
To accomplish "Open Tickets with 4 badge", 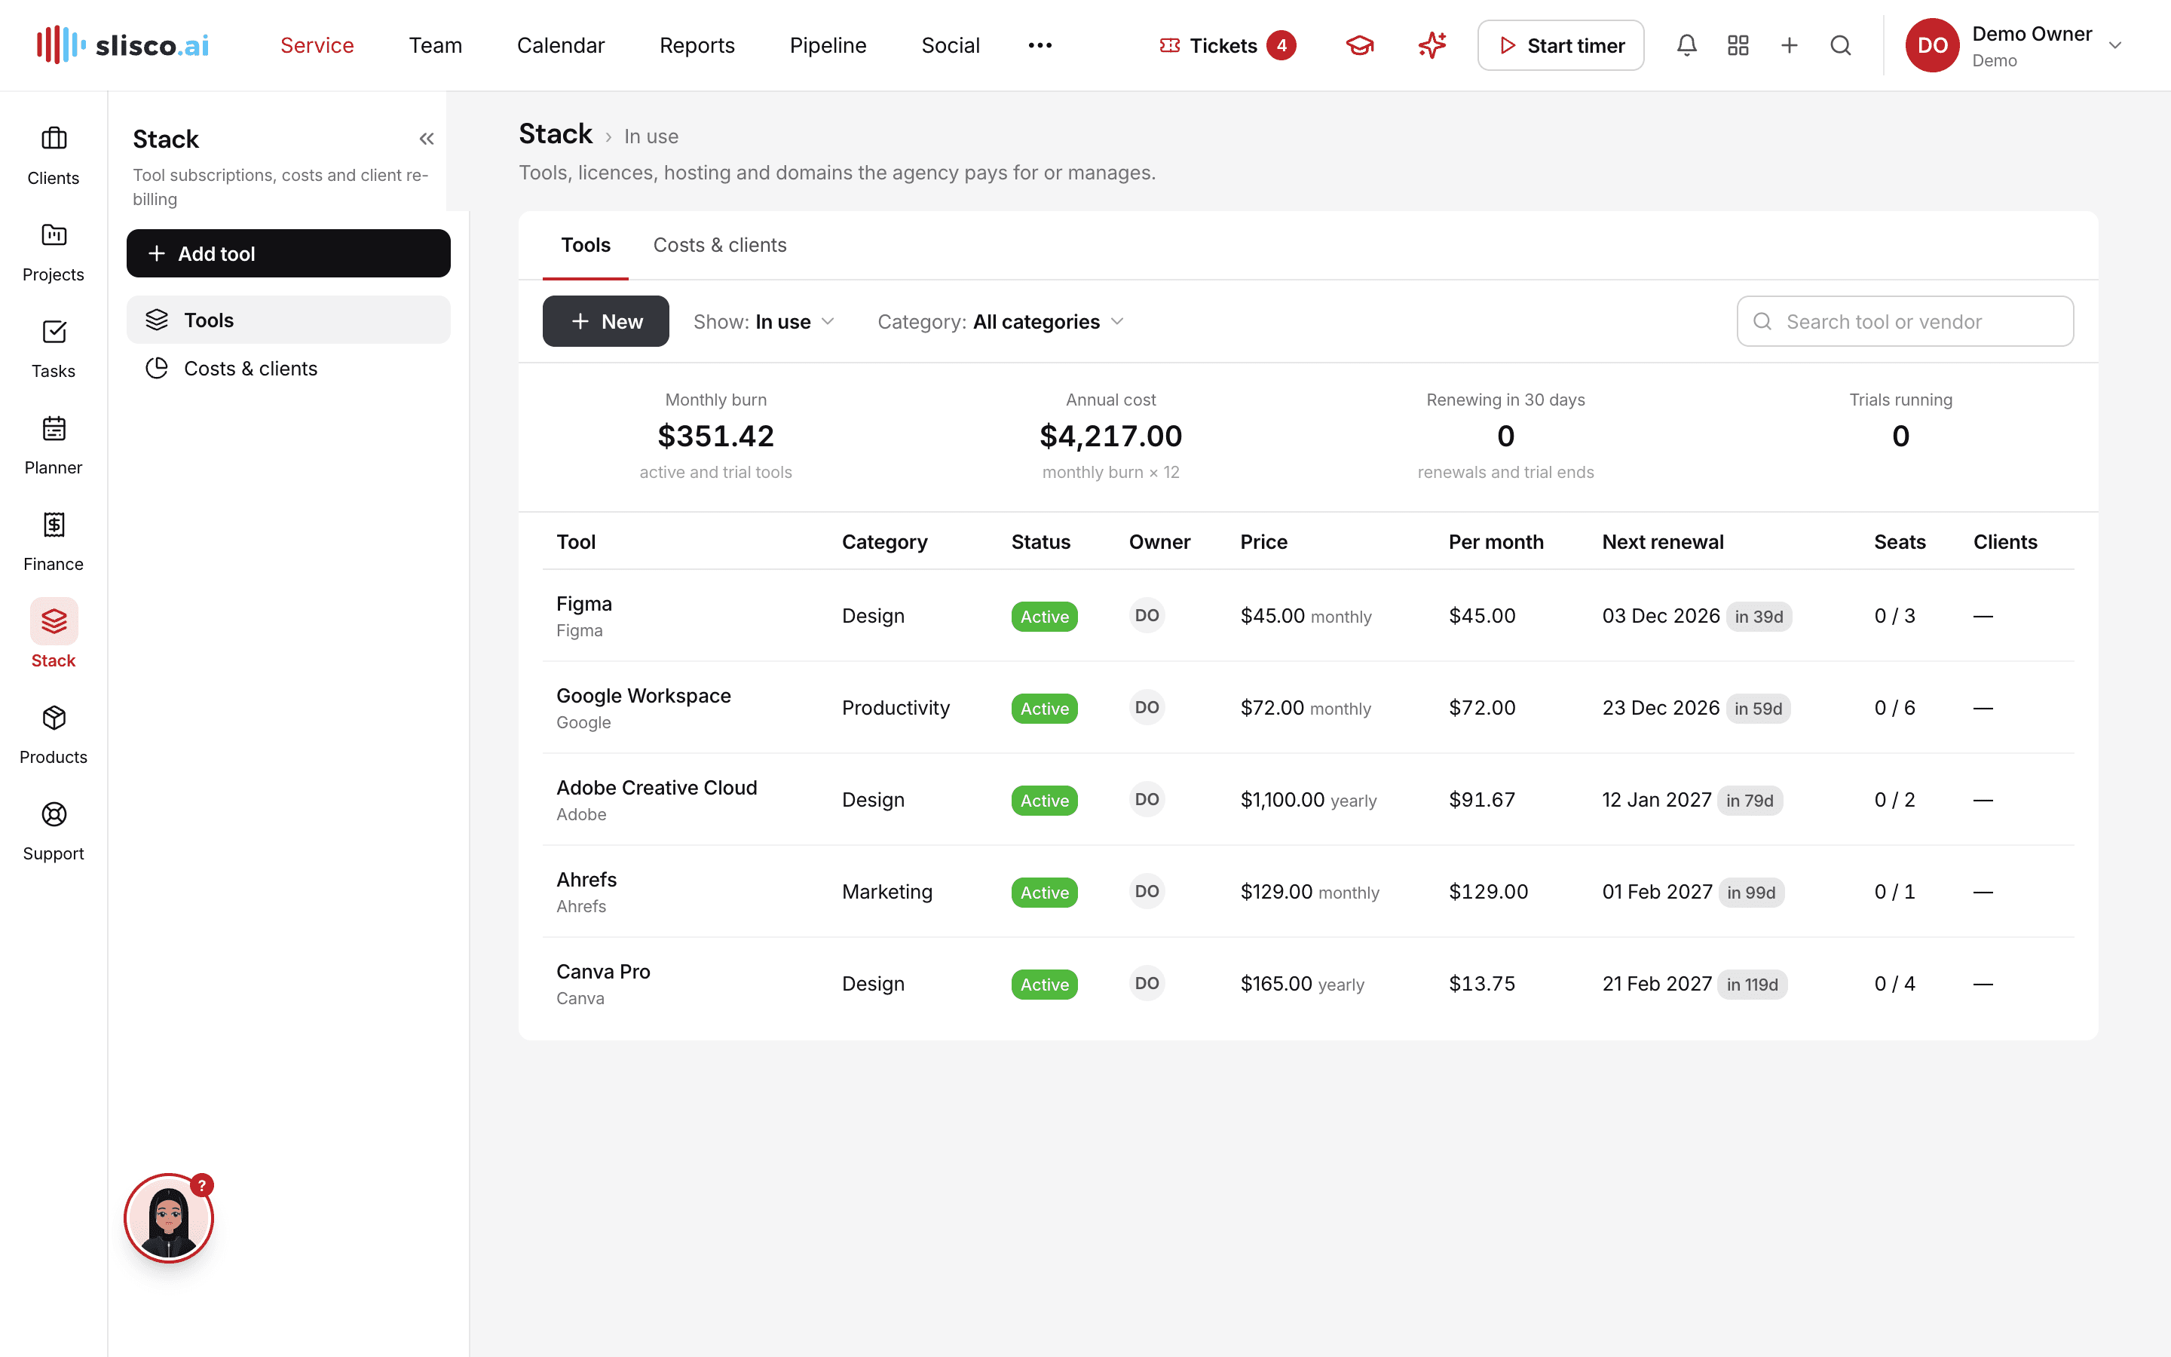I will (1227, 45).
